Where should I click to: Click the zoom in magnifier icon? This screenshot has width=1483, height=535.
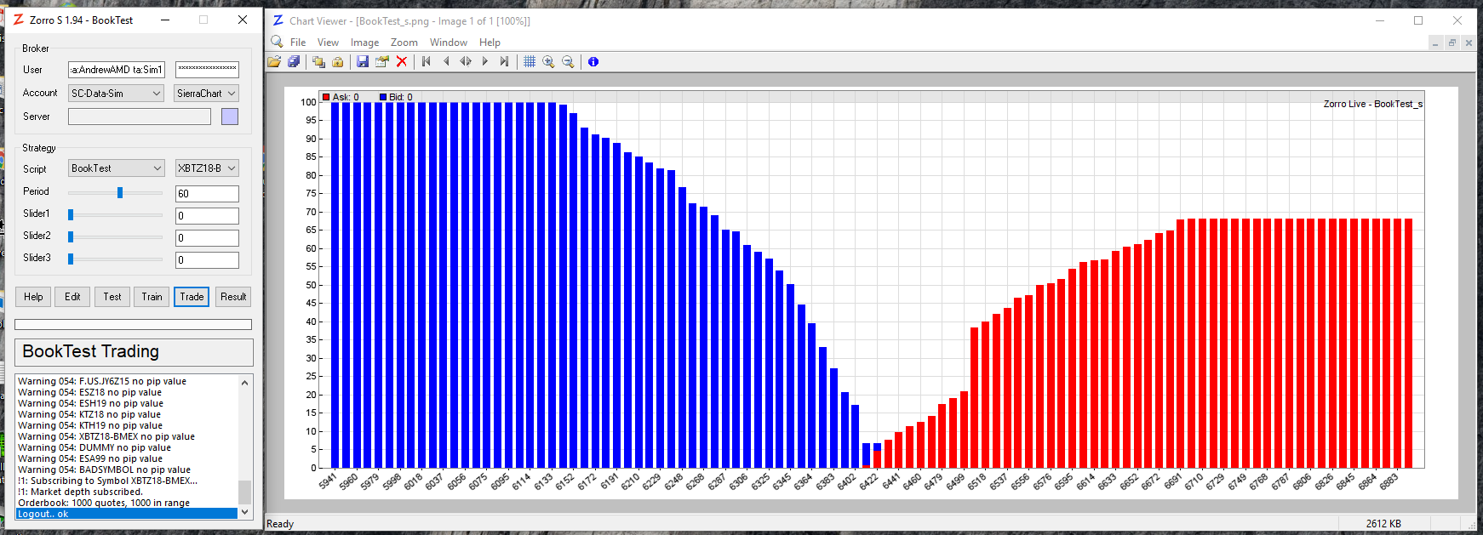[549, 62]
